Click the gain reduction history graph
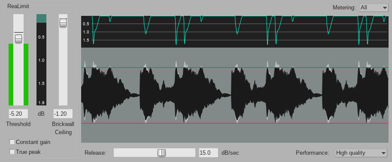 [235, 31]
